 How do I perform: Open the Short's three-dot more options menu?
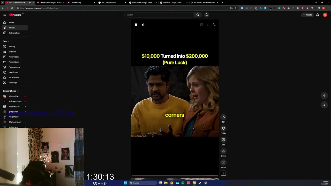[208, 25]
